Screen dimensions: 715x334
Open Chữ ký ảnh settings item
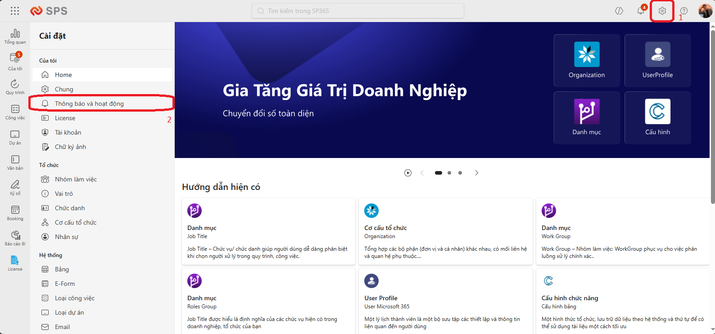(x=70, y=147)
